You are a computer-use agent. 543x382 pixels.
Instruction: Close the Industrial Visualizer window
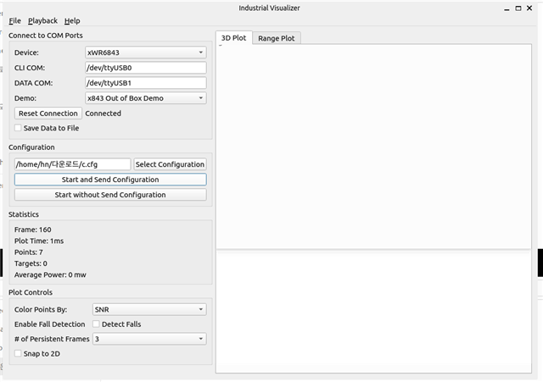[x=529, y=8]
